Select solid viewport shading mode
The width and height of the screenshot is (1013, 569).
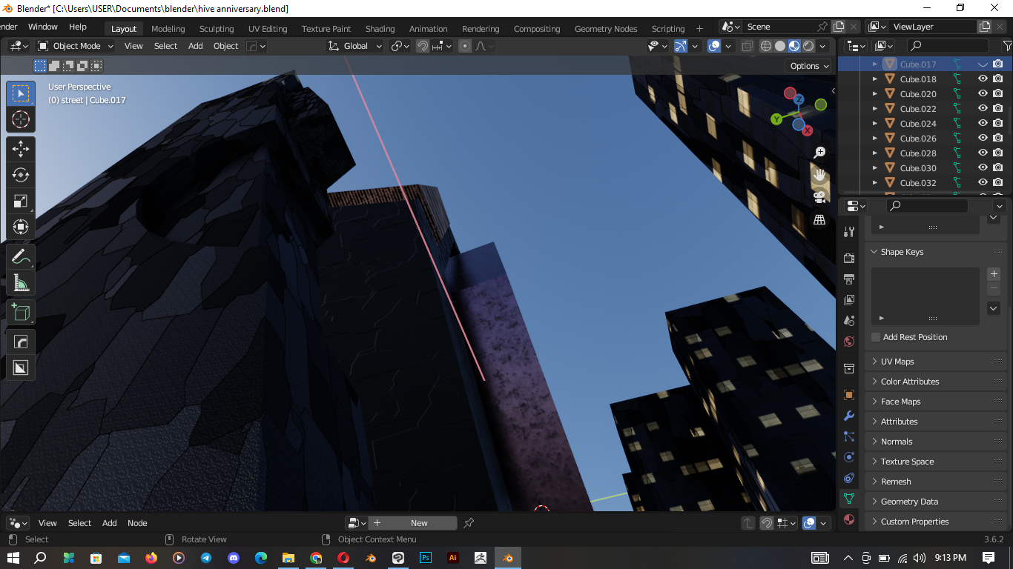click(780, 46)
